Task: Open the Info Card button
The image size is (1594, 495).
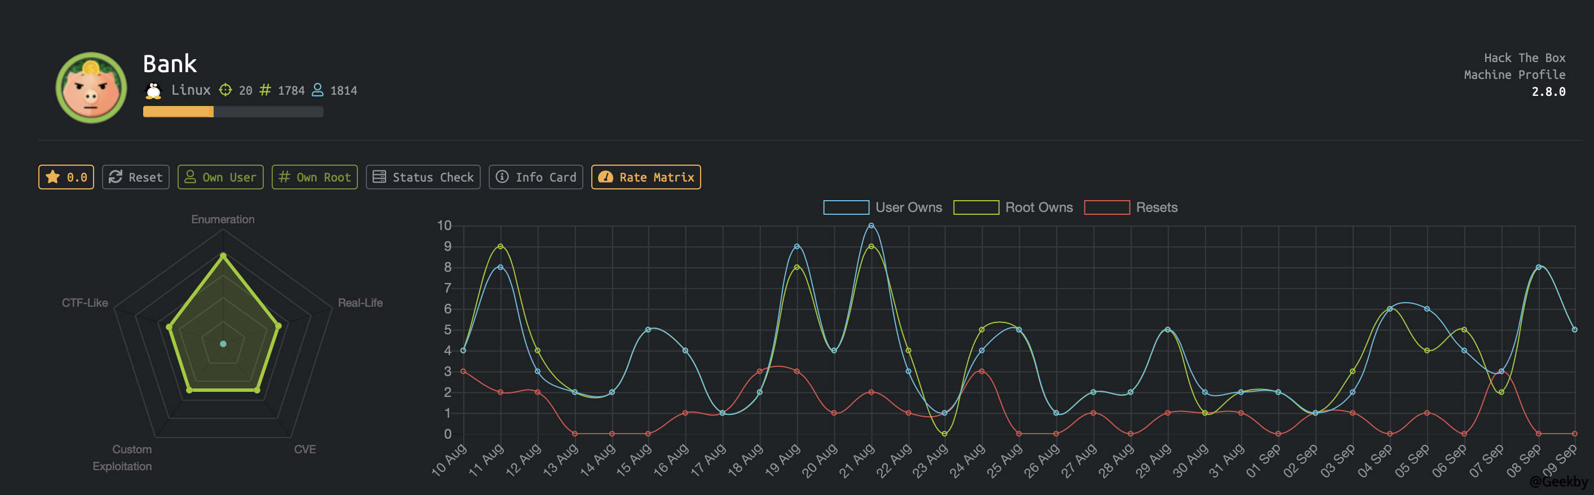Action: pyautogui.click(x=536, y=177)
